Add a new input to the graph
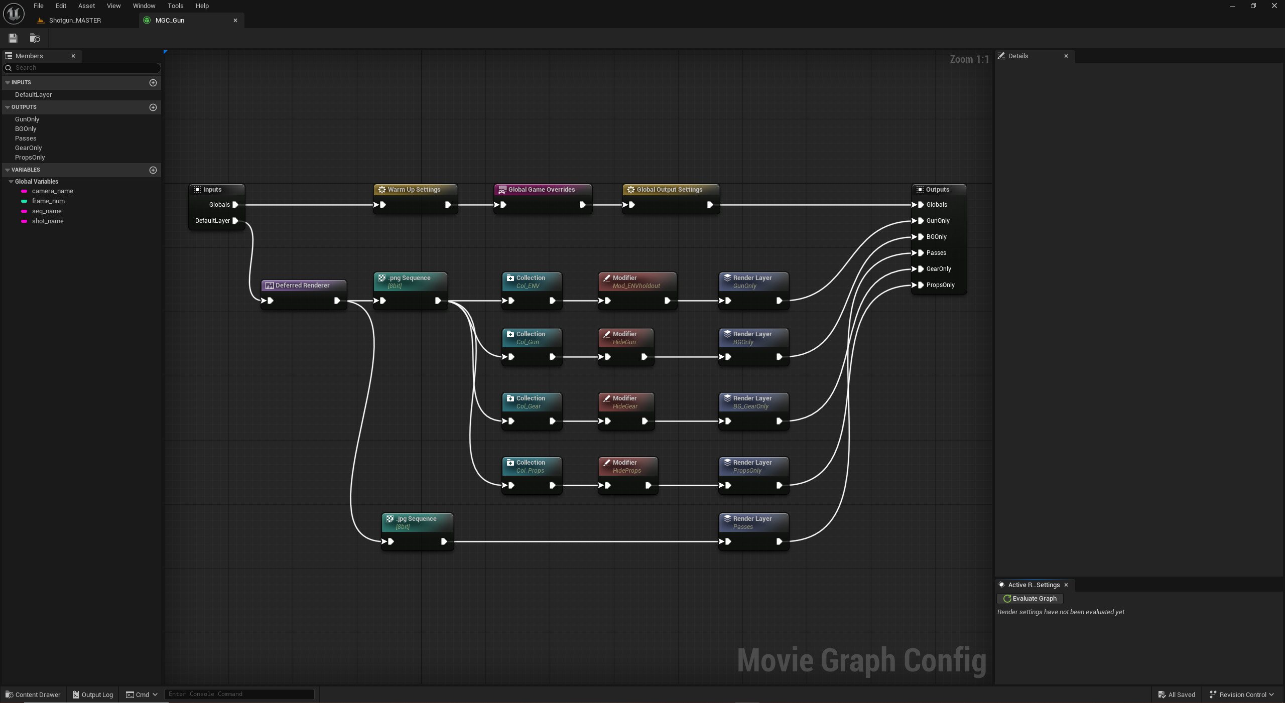This screenshot has width=1285, height=703. (x=153, y=83)
